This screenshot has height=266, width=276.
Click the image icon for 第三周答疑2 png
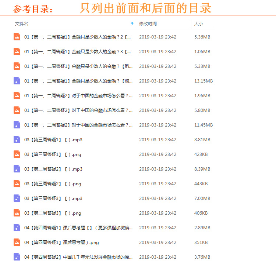[17, 183]
